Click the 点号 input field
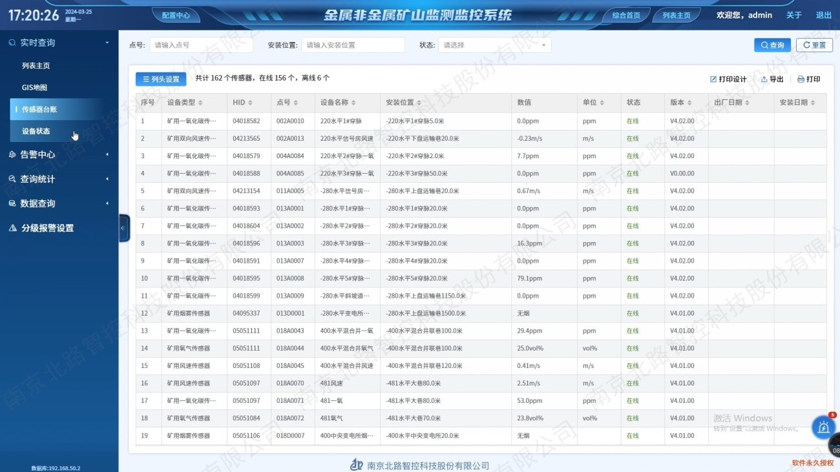Image resolution: width=840 pixels, height=472 pixels. (201, 45)
